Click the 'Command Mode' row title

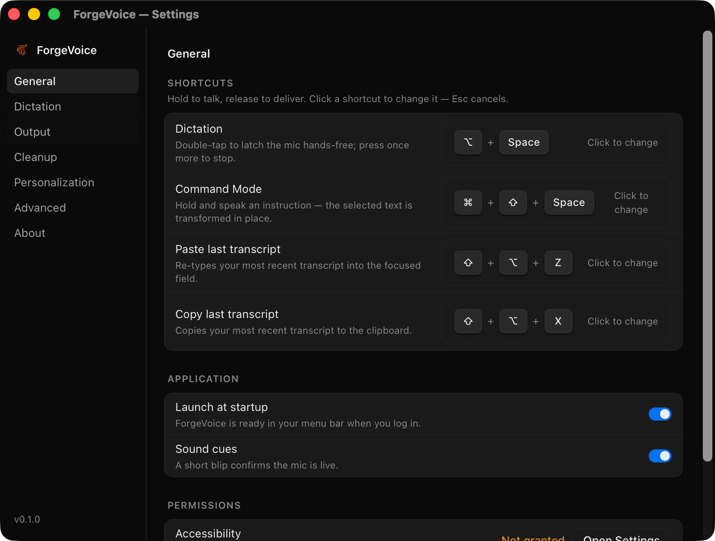pos(219,189)
